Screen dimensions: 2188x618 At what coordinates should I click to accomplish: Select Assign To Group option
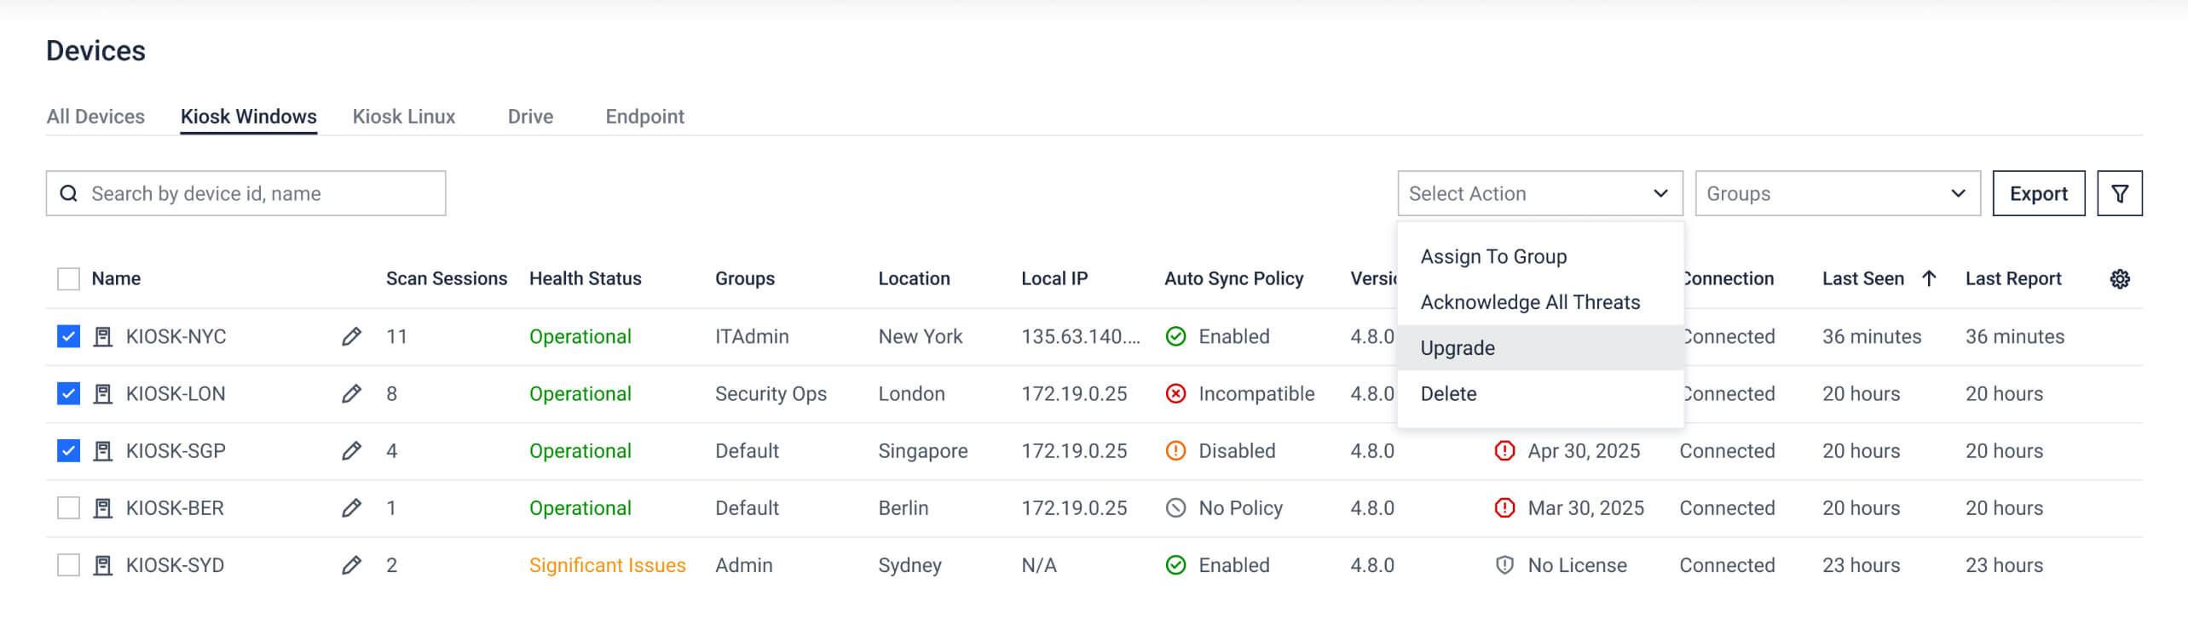point(1493,257)
